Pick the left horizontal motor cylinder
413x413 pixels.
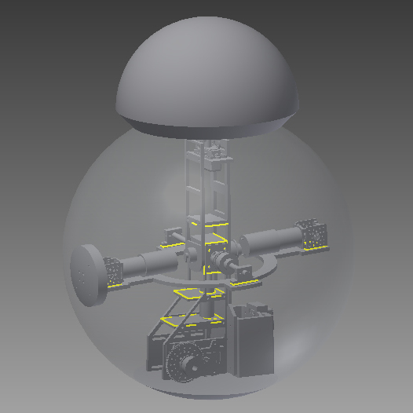click(150, 263)
